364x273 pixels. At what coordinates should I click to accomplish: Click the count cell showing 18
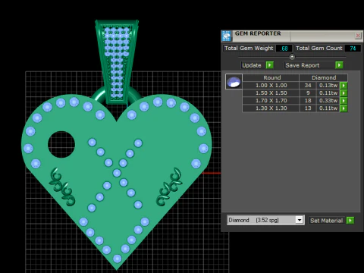308,101
